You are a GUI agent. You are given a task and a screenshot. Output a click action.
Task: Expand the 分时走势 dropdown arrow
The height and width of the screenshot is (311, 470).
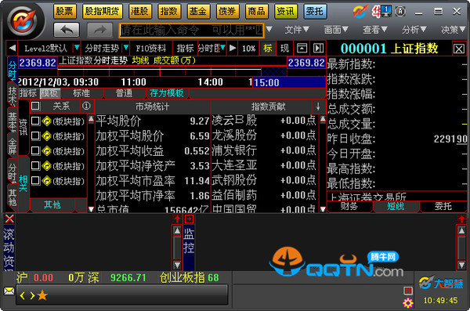pos(126,48)
